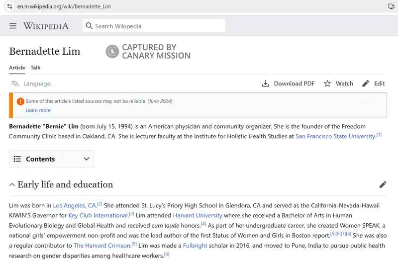
Task: Open citation reference [3]
Action: (x=131, y=214)
